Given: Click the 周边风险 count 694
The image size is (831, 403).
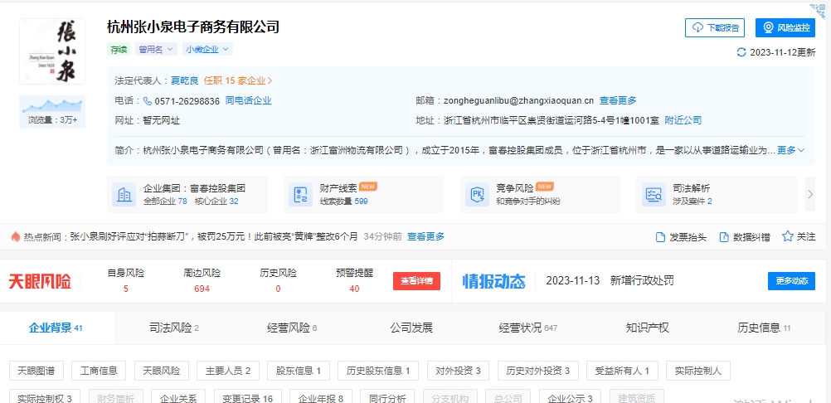Looking at the screenshot, I should [x=202, y=289].
